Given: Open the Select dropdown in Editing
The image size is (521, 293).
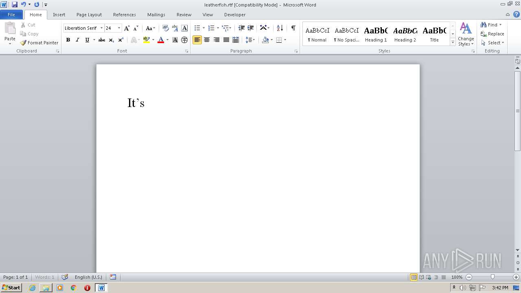Looking at the screenshot, I should tap(493, 43).
